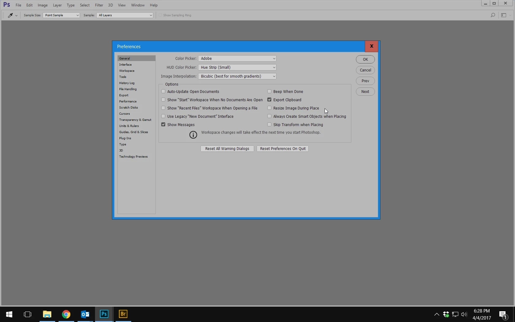The height and width of the screenshot is (322, 515).
Task: Open the Filter menu
Action: (x=99, y=5)
